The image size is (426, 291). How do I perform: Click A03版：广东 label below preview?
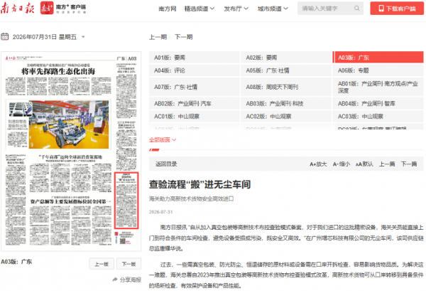pos(16,262)
